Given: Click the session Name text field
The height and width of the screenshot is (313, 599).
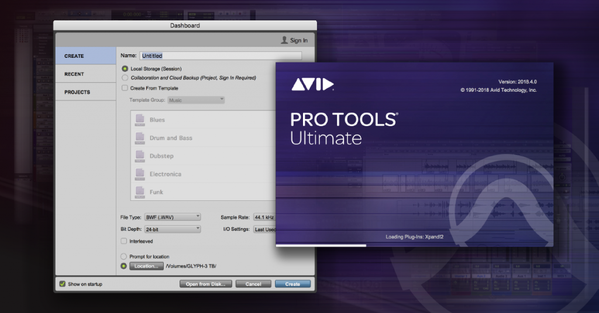Looking at the screenshot, I should coord(220,55).
